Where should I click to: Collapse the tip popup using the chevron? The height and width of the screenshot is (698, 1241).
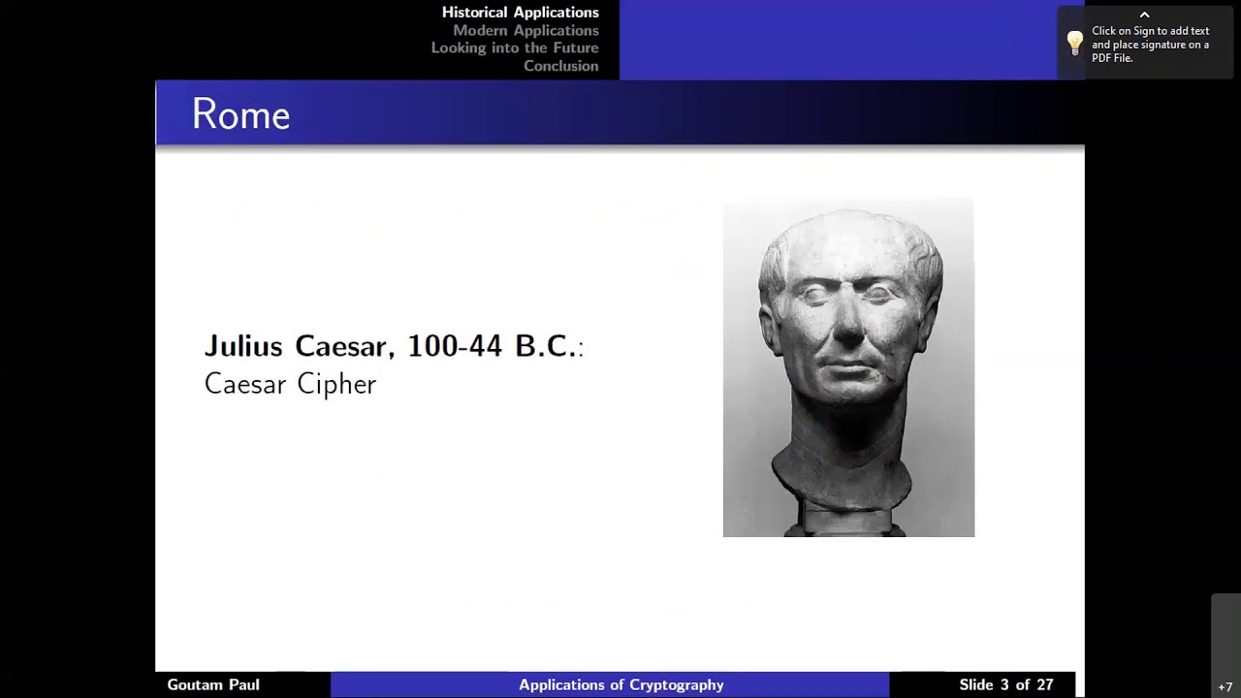pyautogui.click(x=1144, y=15)
